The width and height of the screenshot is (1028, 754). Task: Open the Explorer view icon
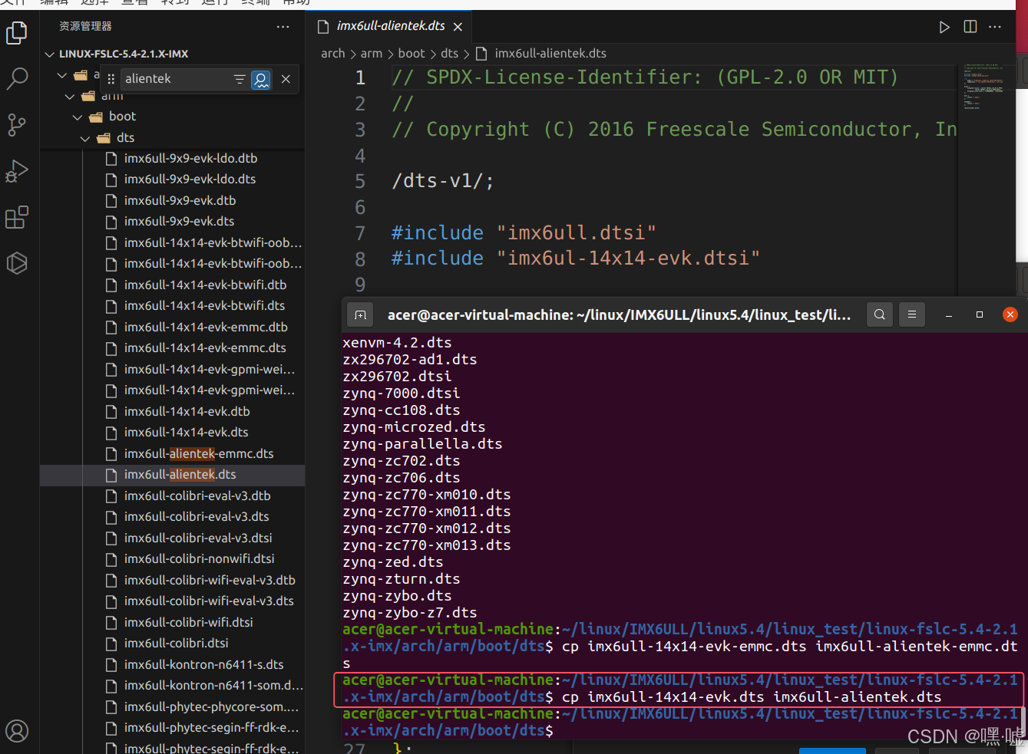pos(17,33)
